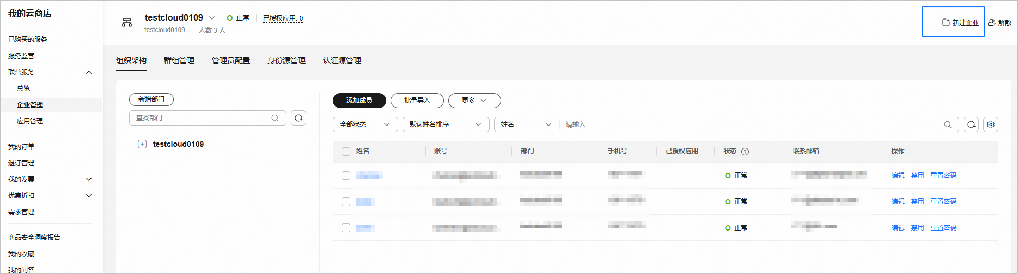The height and width of the screenshot is (274, 1018).
Task: Click the 手机号 column header
Action: (618, 151)
